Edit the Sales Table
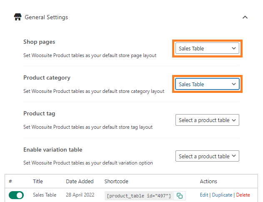This screenshot has height=202, width=263. point(204,195)
